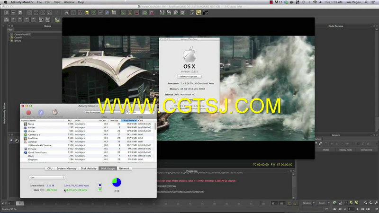Select the RealFlow process row
The height and width of the screenshot is (213, 379).
(87, 138)
